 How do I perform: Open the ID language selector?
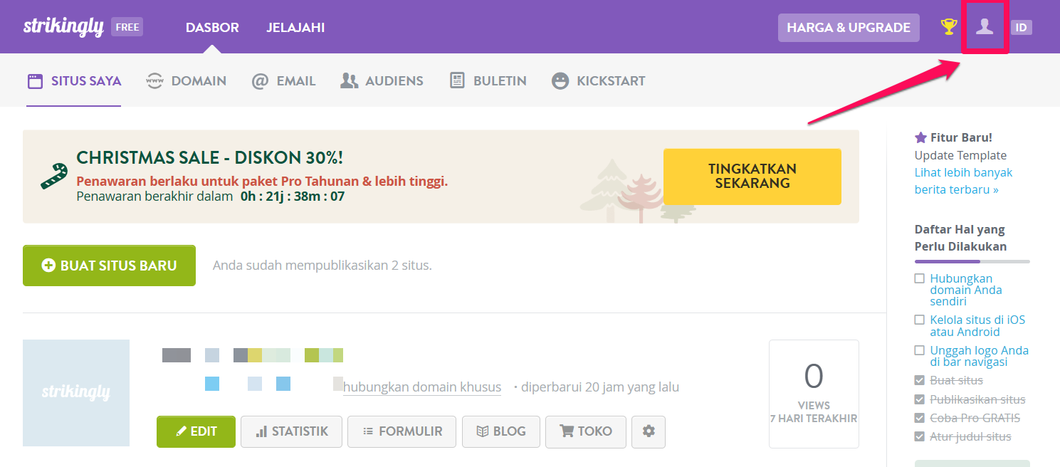tap(1022, 27)
